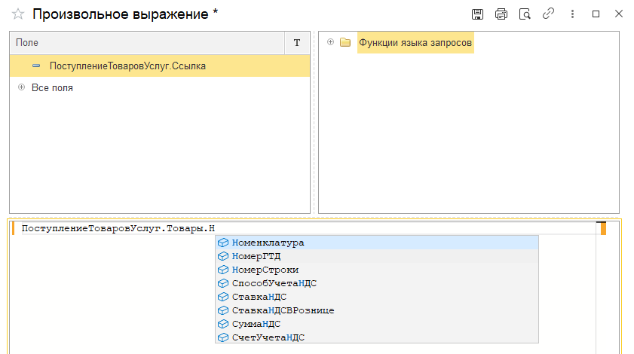The height and width of the screenshot is (354, 634).
Task: Choose СчетУчетаНДС from autocomplete list
Action: pos(377,337)
